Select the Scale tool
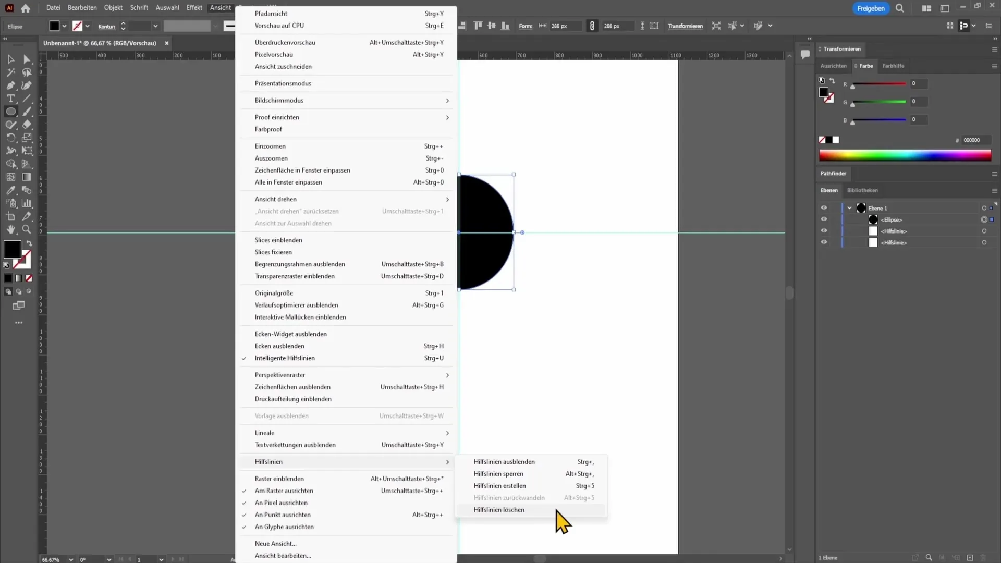The height and width of the screenshot is (563, 1001). point(27,138)
